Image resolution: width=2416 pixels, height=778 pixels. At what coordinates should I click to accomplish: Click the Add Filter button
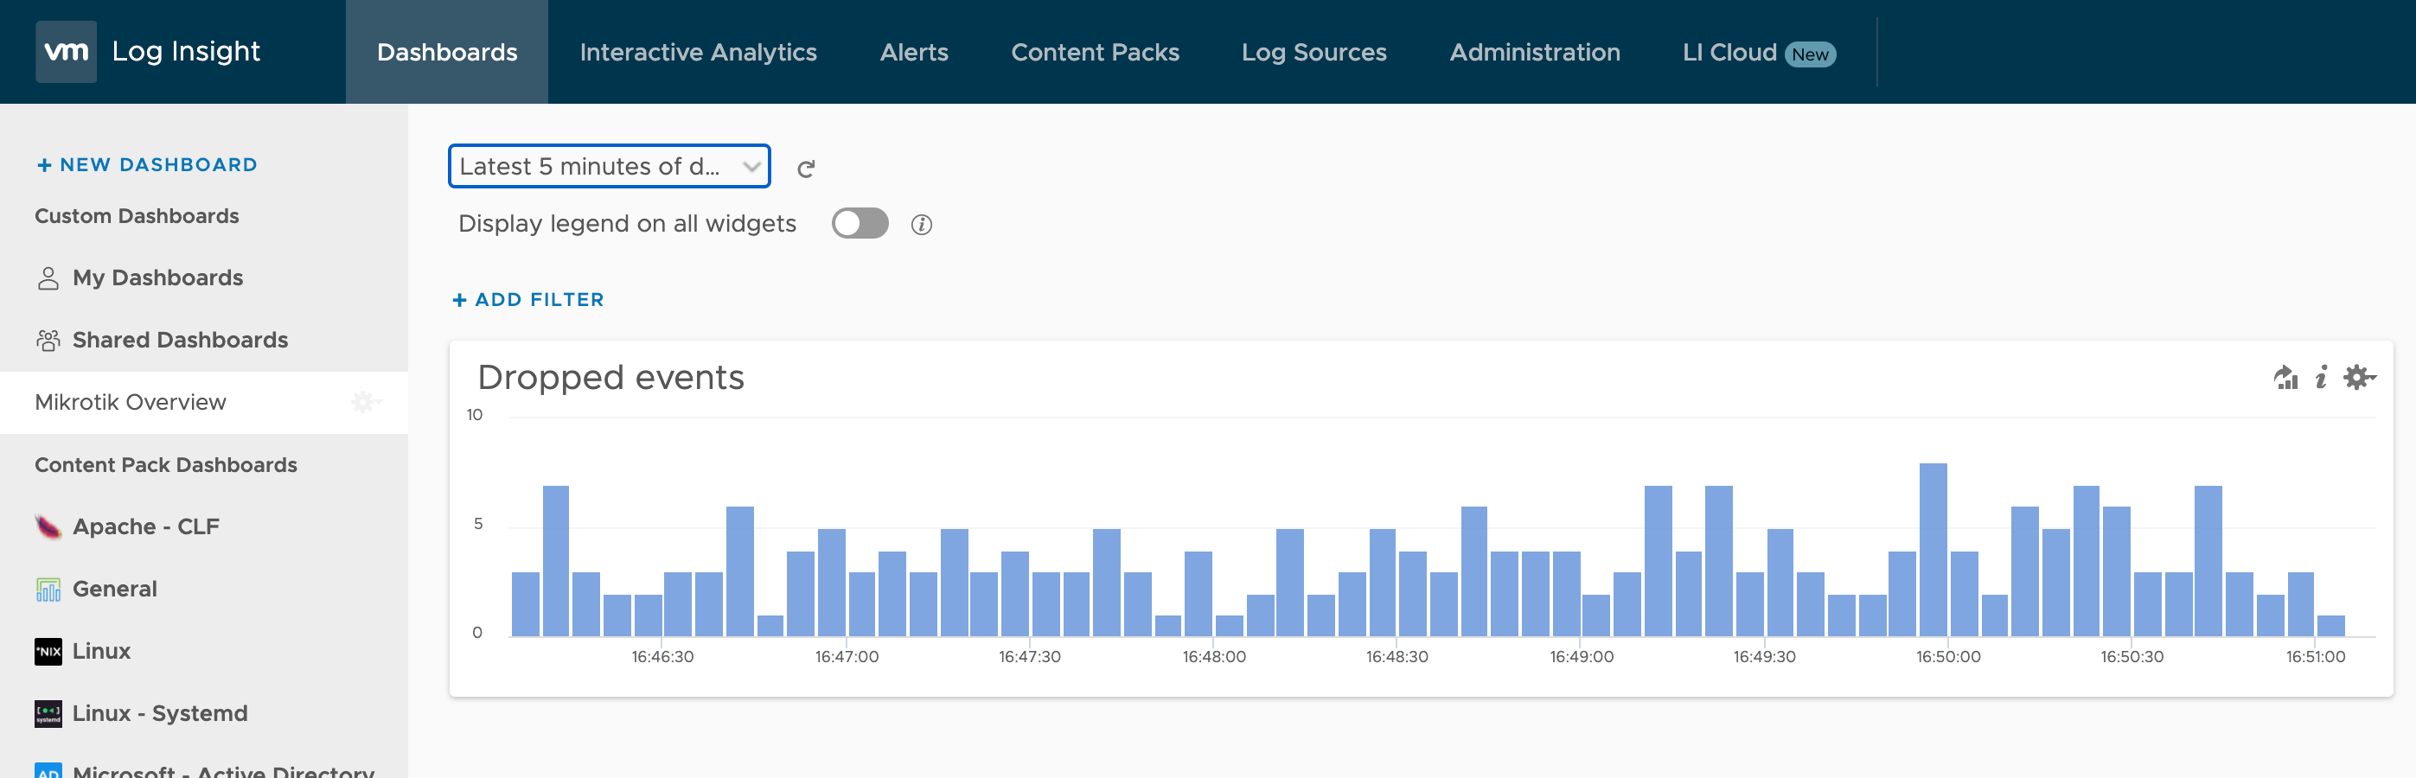click(x=528, y=300)
